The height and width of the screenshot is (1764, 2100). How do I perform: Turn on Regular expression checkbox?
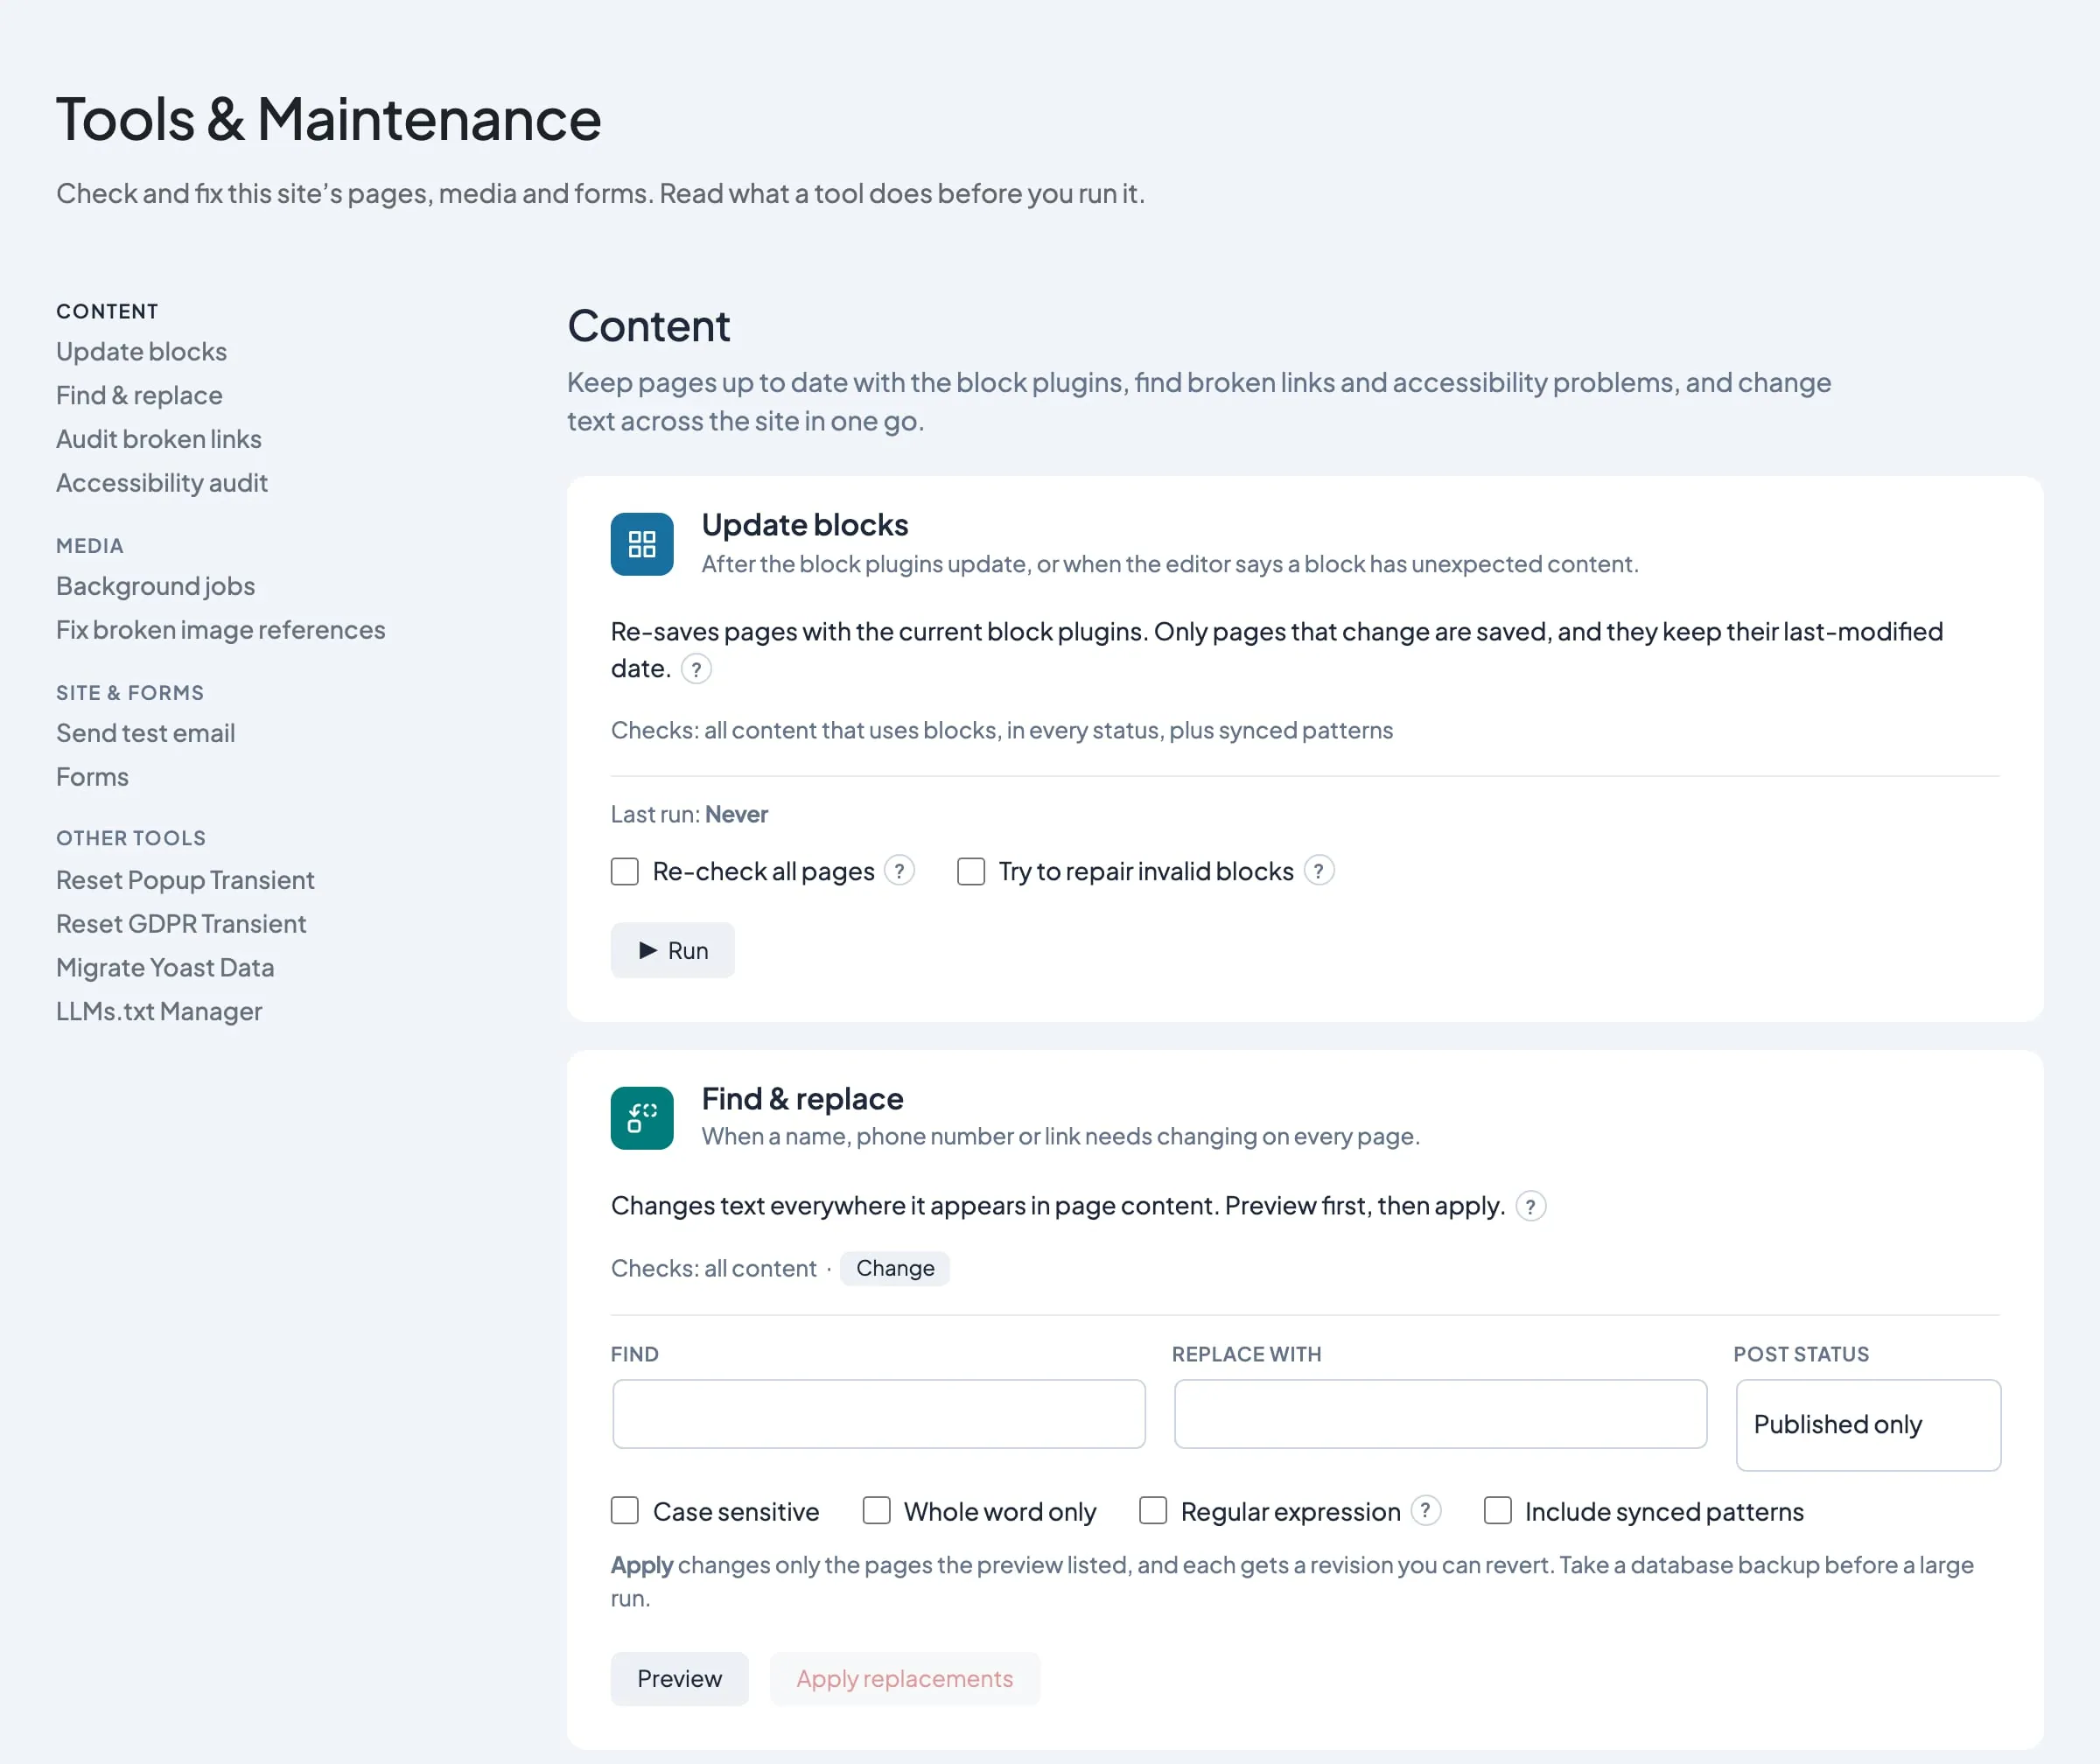coord(1153,1510)
